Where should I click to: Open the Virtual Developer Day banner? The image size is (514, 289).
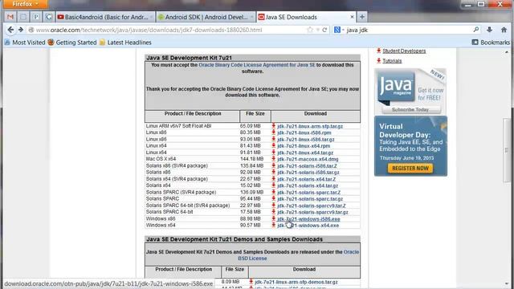click(x=410, y=146)
